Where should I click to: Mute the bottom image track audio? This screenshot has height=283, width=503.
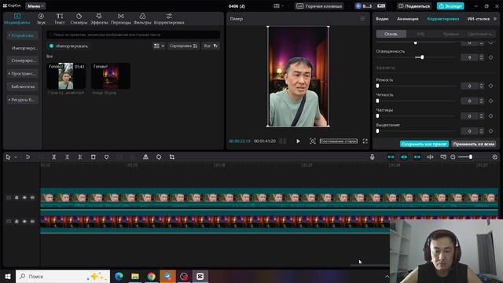click(x=32, y=222)
